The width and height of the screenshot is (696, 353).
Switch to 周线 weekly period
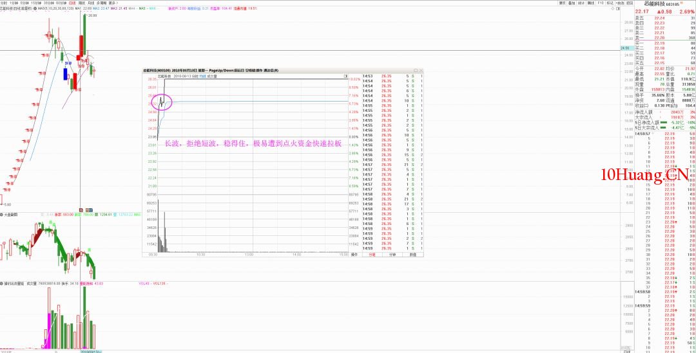point(82,3)
